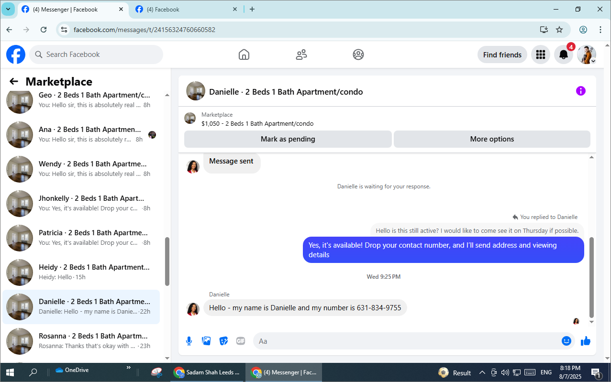
Task: Open Windows taskbar search
Action: click(33, 372)
